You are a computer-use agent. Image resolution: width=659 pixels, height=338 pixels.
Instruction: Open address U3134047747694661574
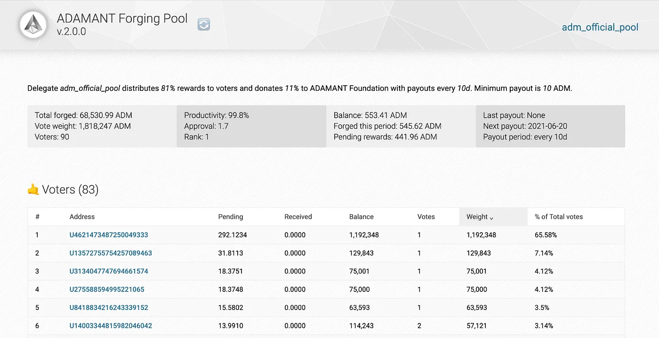(x=109, y=271)
